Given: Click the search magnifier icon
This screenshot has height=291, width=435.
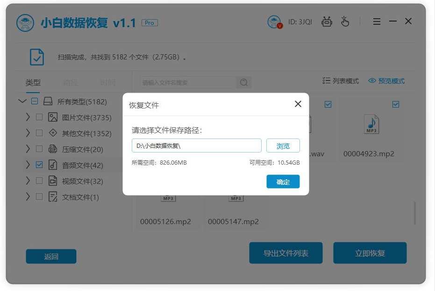Looking at the screenshot, I should point(244,82).
